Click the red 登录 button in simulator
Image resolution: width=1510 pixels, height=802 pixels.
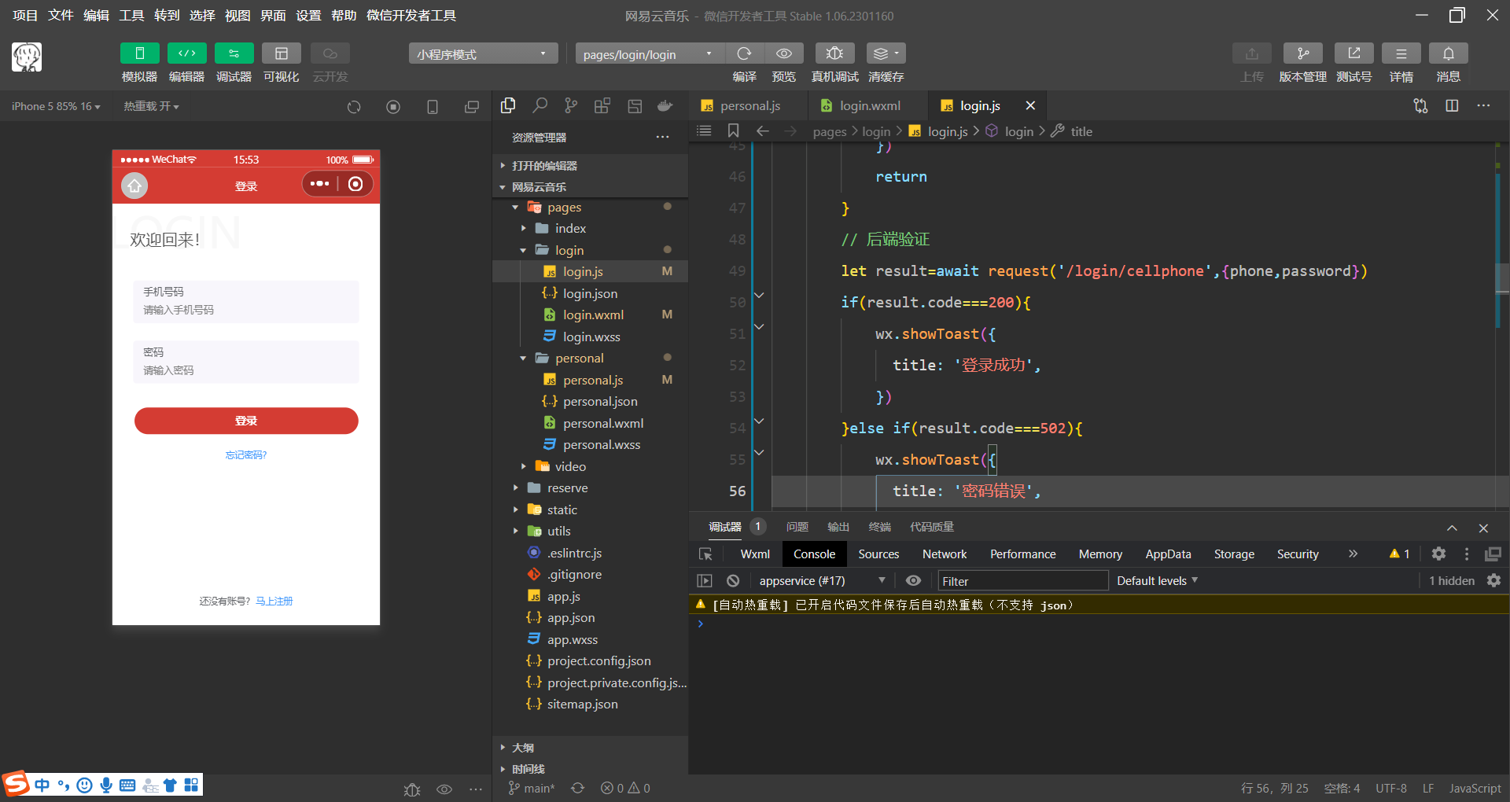point(246,421)
